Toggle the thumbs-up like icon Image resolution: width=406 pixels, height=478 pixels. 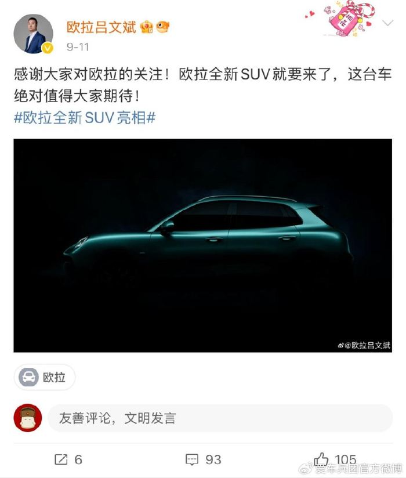321,459
